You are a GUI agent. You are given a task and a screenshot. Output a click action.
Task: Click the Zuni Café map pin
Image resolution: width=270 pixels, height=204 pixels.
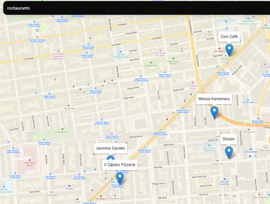(x=229, y=48)
